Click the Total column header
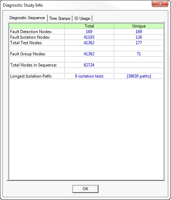 89,26
